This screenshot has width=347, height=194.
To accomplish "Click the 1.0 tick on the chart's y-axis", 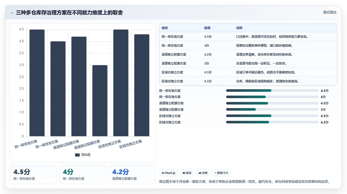I will [x=21, y=112].
